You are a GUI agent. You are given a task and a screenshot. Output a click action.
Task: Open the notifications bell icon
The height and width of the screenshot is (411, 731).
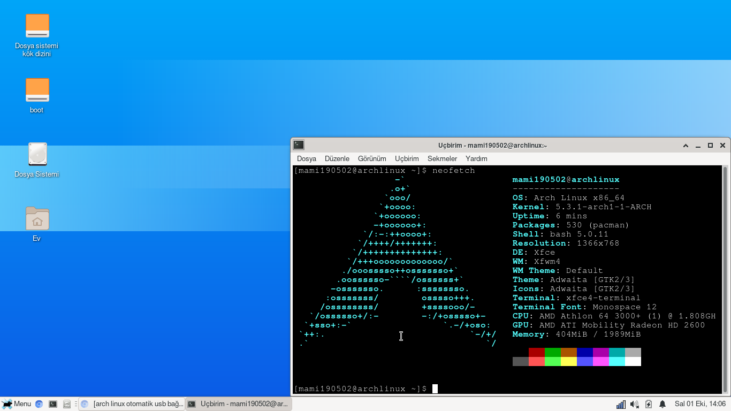tap(663, 404)
